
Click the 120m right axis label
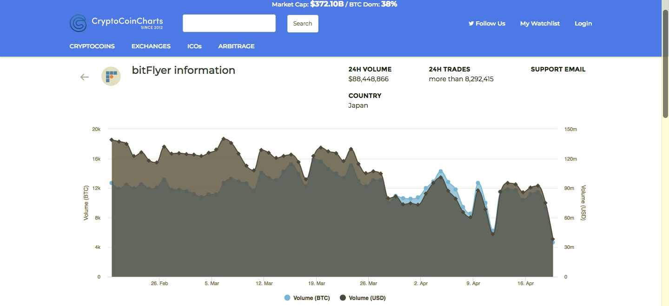[571, 159]
